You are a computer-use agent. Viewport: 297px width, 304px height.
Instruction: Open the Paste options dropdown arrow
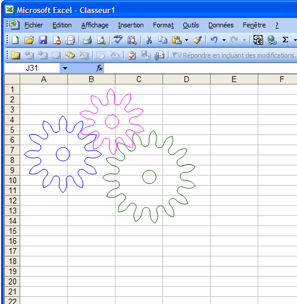(186, 40)
